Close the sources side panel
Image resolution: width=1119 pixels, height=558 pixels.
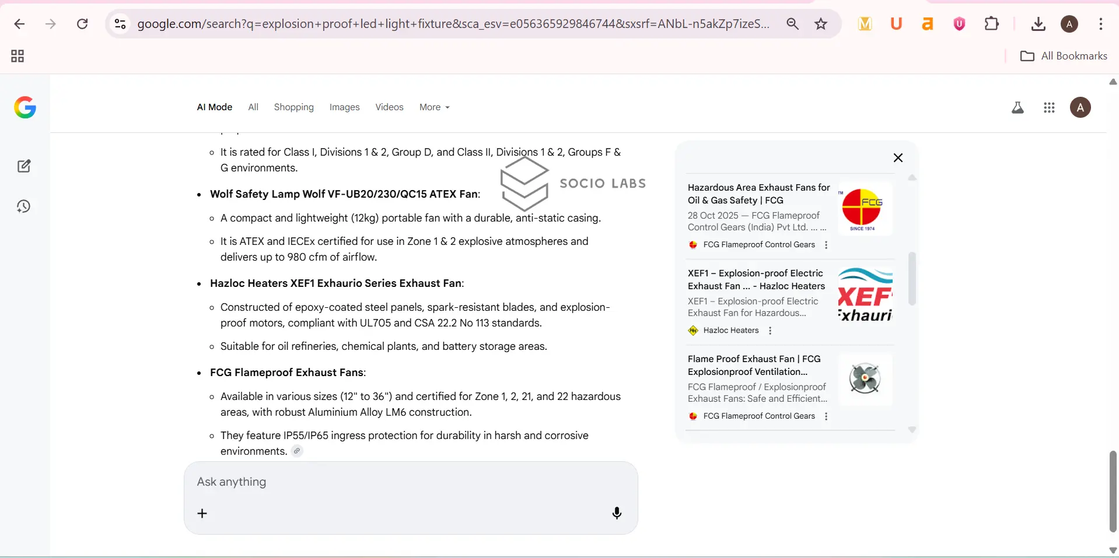[x=898, y=158]
